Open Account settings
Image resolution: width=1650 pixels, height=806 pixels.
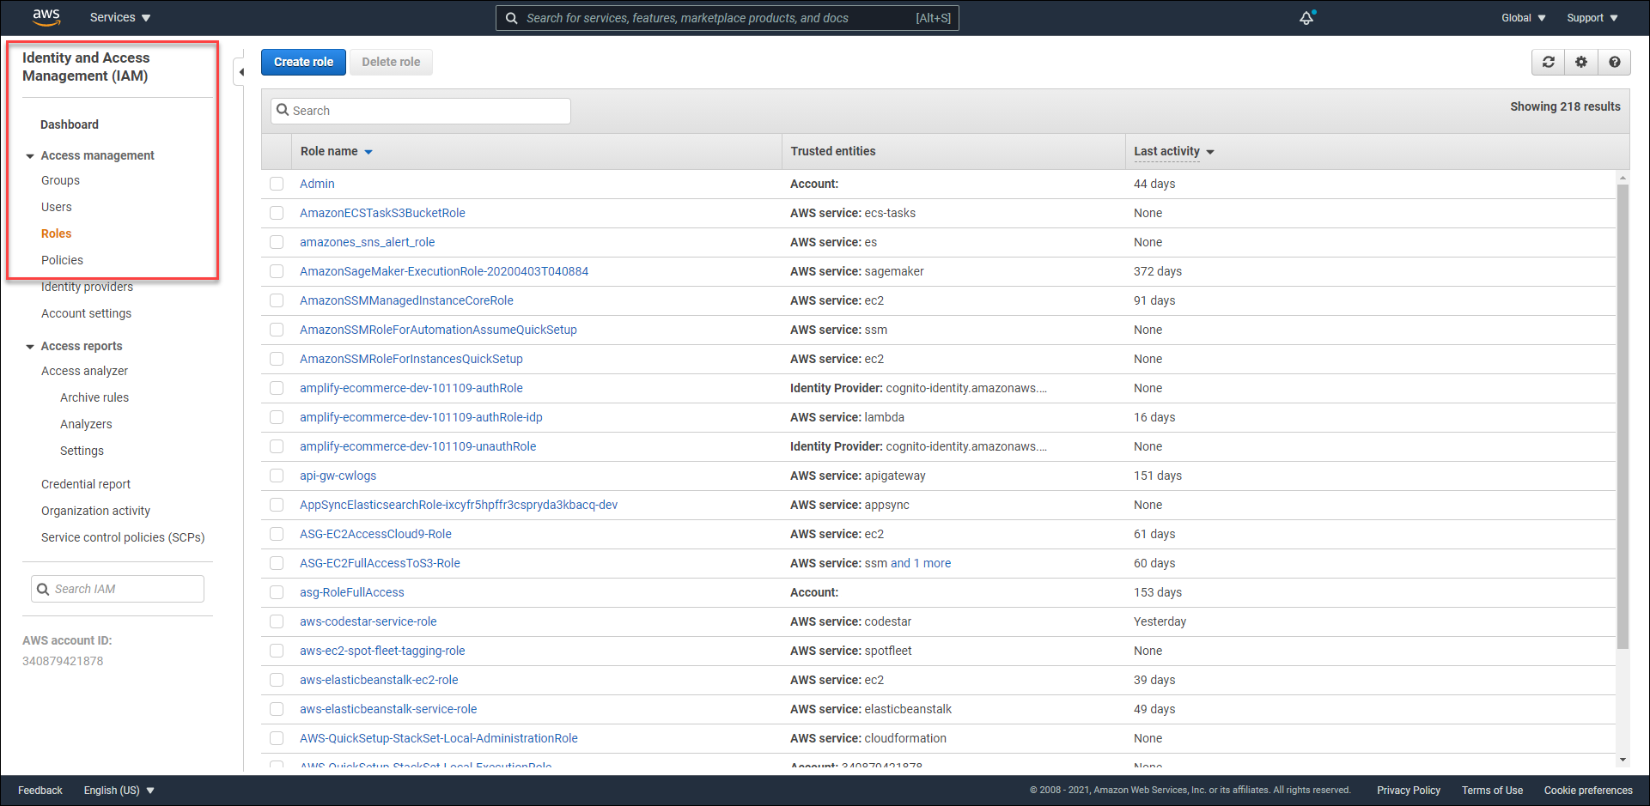(x=86, y=313)
